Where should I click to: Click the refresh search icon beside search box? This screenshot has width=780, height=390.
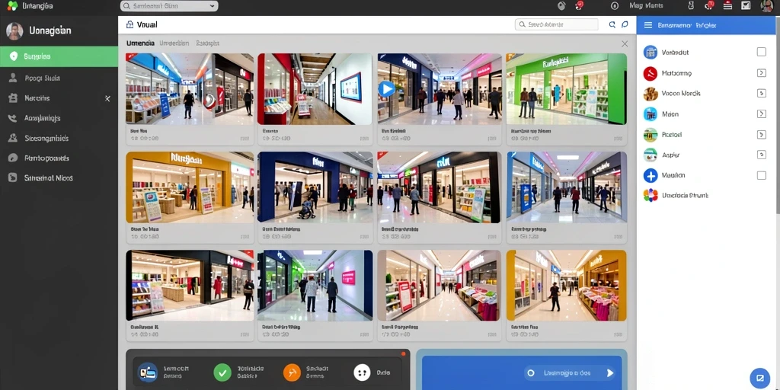[612, 24]
